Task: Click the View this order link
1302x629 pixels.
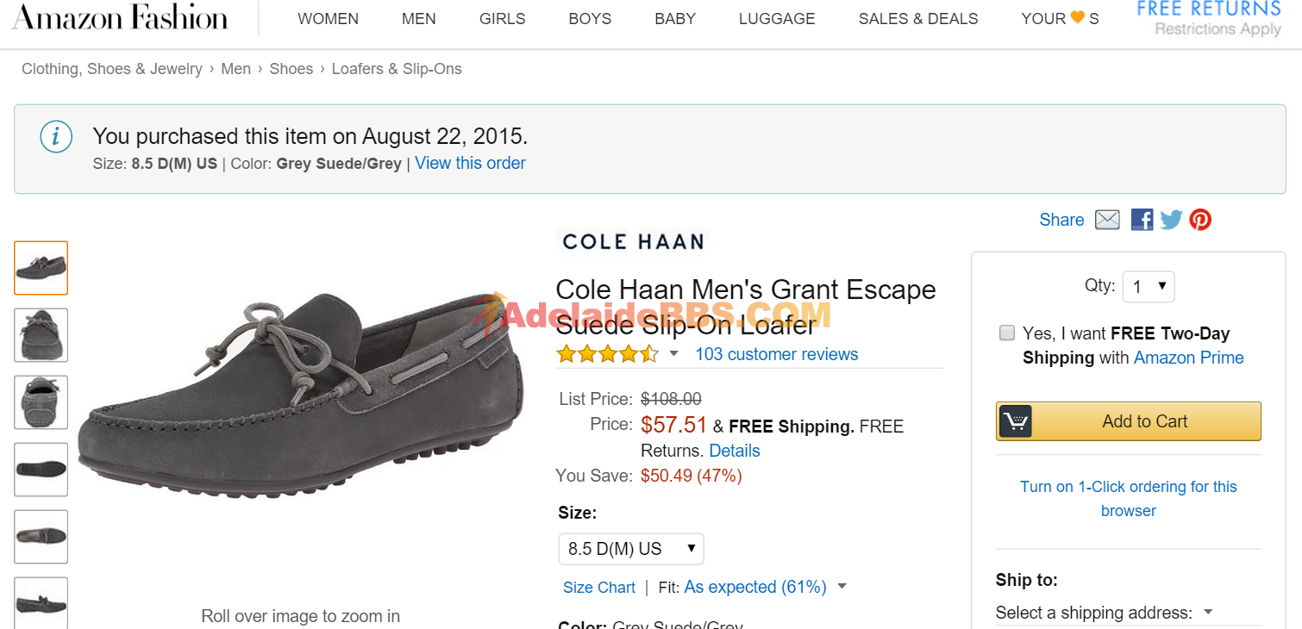Action: (x=470, y=163)
